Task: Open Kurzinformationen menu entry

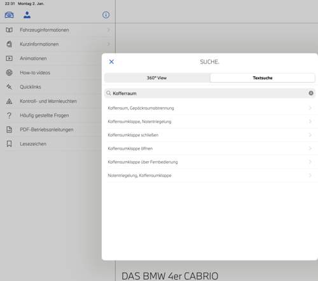Action: 58,44
